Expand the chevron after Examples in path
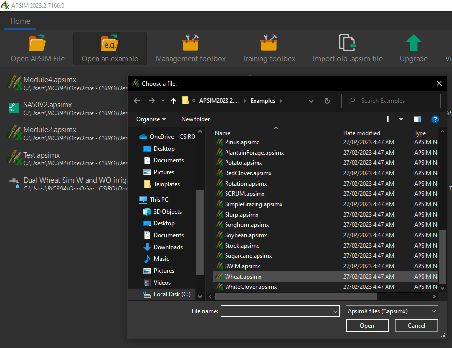The height and width of the screenshot is (348, 452). [281, 101]
